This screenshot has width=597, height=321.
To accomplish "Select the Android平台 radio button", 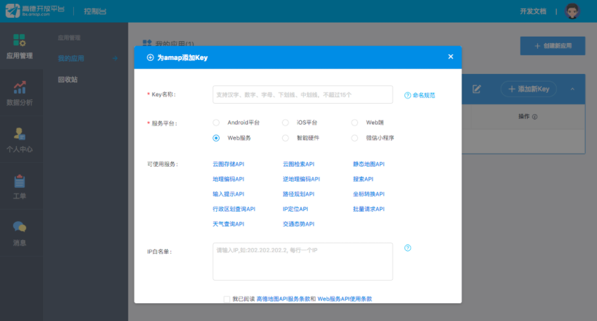I will (216, 123).
